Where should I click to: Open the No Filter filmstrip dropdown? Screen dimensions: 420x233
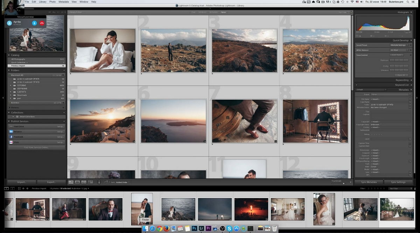coord(400,188)
